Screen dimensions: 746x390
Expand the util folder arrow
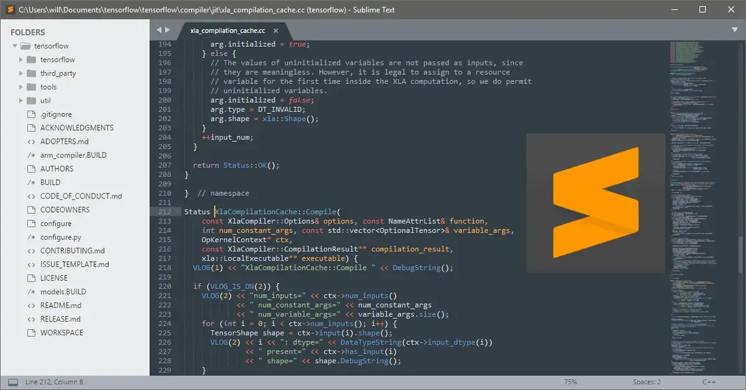[x=22, y=101]
